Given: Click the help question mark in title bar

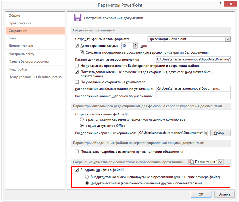Looking at the screenshot, I should pos(220,4).
